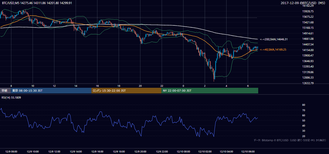329x154 pixels.
Task: Click the bottom date label 12/9 22:00
Action: click(162, 152)
